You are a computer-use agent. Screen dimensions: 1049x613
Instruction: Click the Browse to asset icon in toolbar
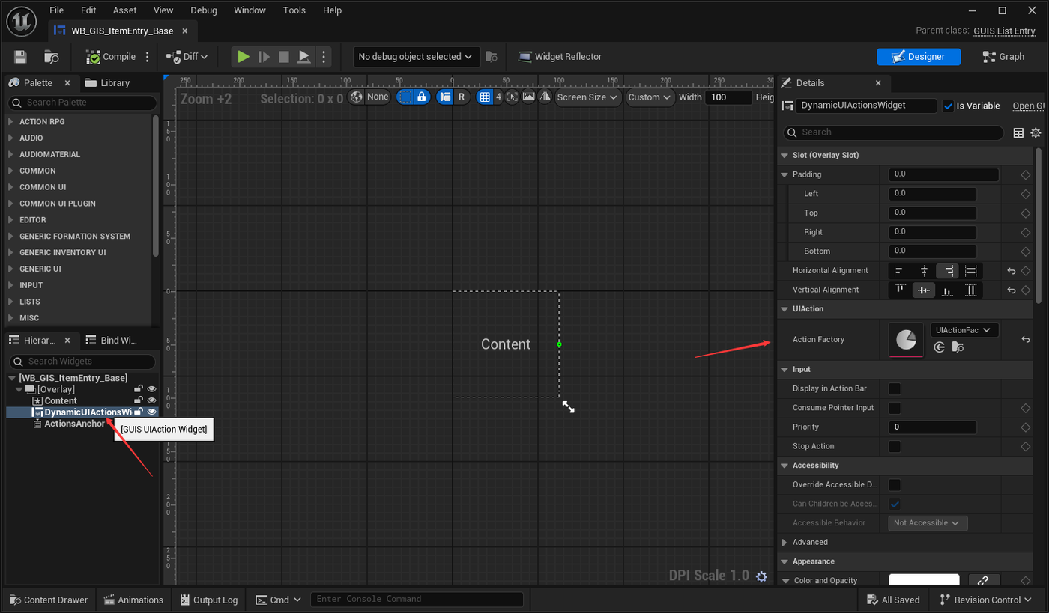click(52, 57)
